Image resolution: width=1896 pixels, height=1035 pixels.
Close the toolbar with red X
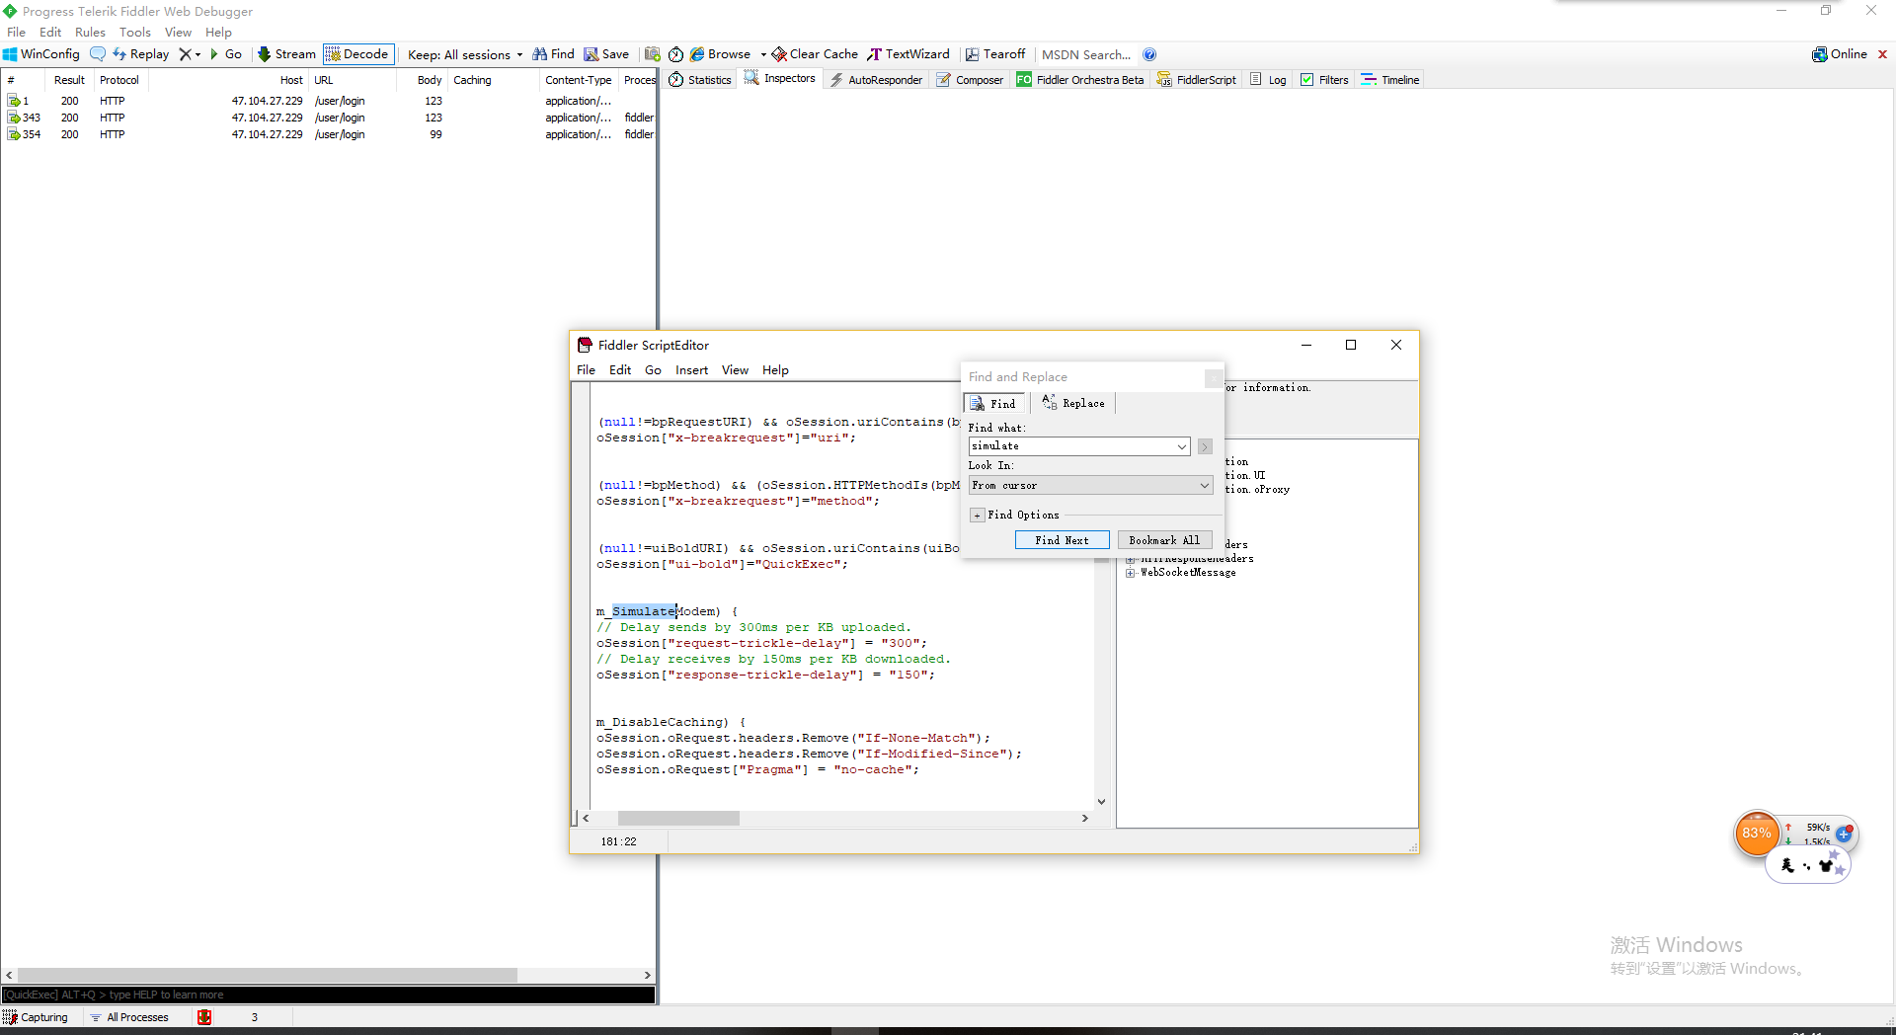click(1882, 54)
